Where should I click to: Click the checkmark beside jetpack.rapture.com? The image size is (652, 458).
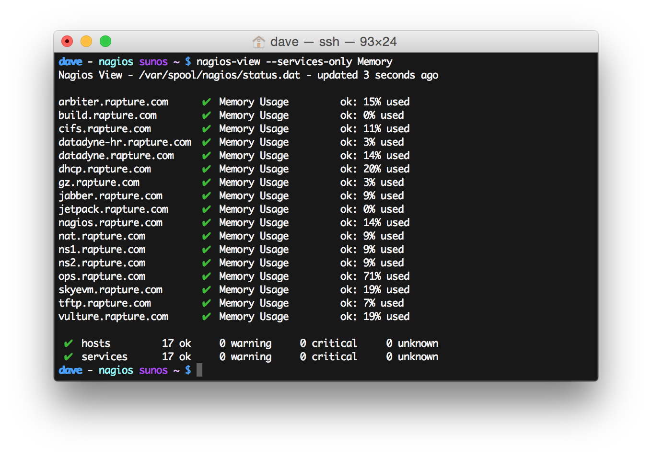click(207, 209)
